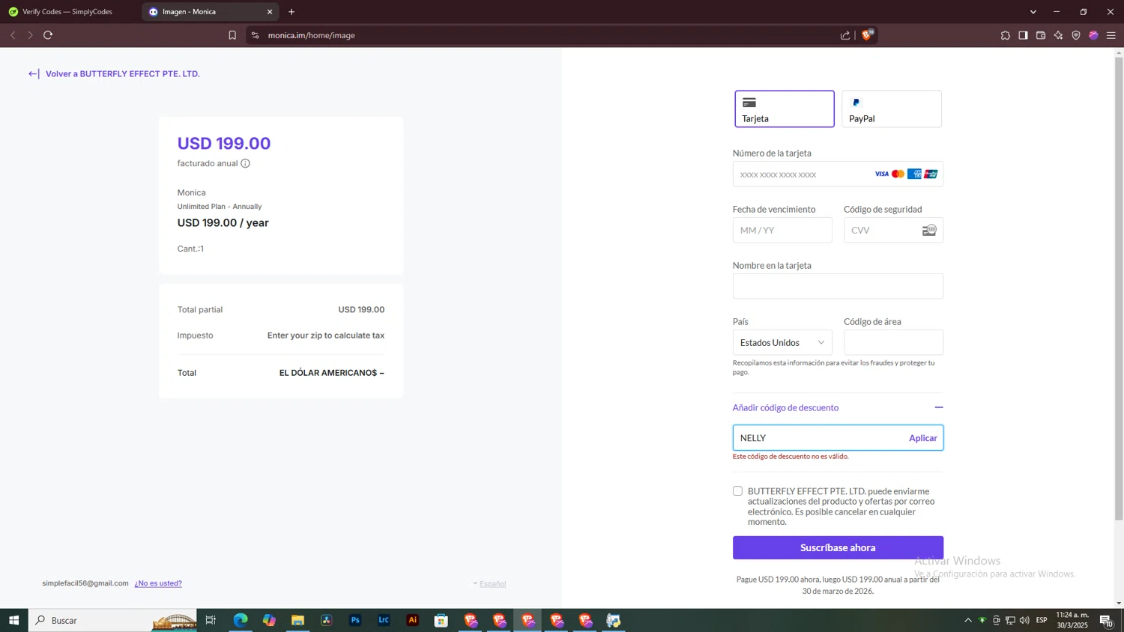Open Illustrator from the taskbar
The image size is (1124, 632).
tap(412, 620)
